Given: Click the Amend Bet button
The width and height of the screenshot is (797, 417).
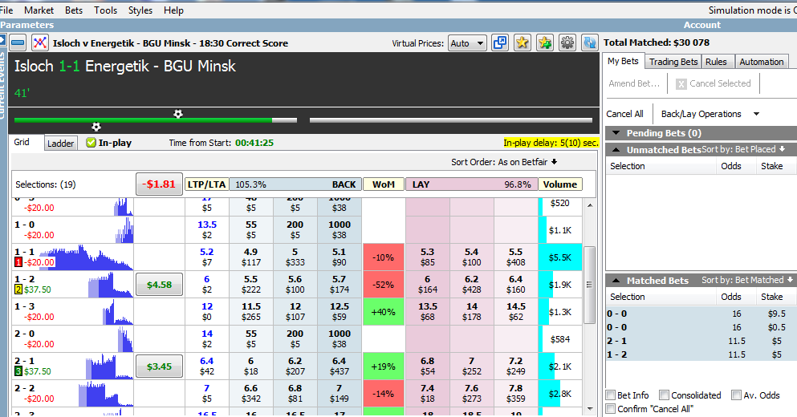Looking at the screenshot, I should [x=634, y=83].
